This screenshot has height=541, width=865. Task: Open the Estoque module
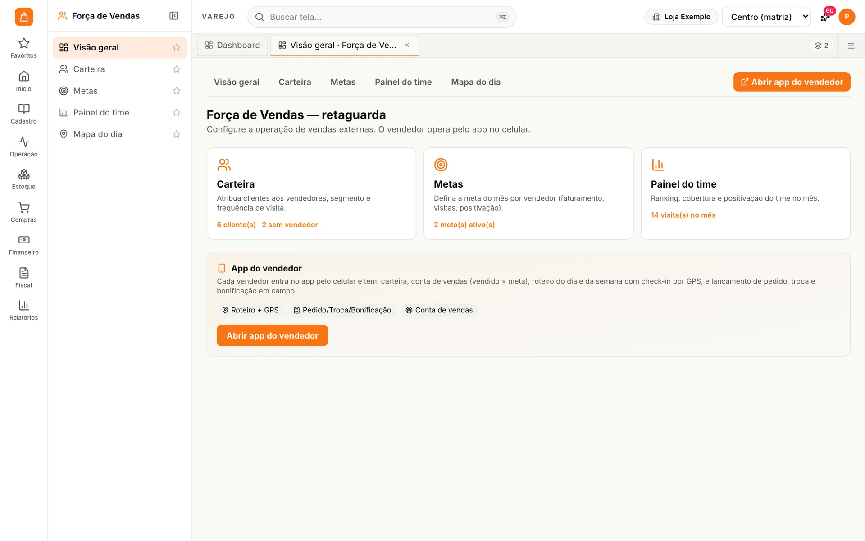[x=23, y=179]
